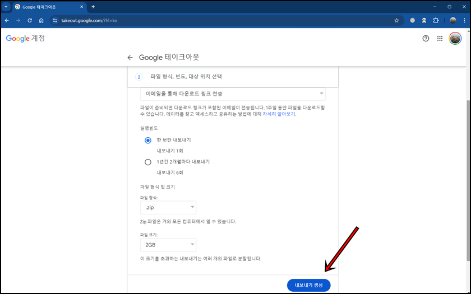Open the 이메일을 통해 다운로드 링크 전송 dropdown
Screen dimensions: 471x294
pos(233,94)
